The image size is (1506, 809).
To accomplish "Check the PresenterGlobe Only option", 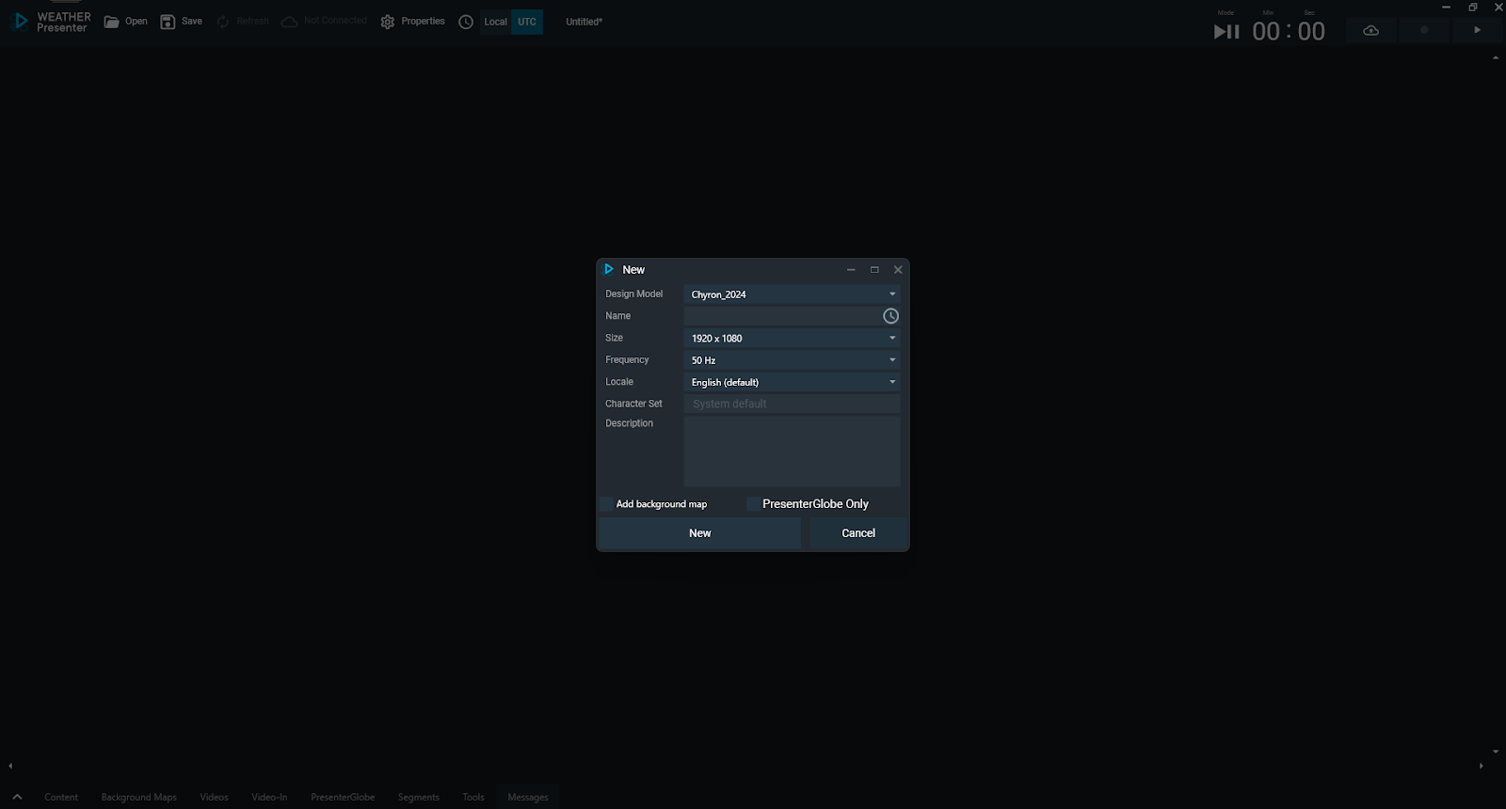I will (753, 504).
